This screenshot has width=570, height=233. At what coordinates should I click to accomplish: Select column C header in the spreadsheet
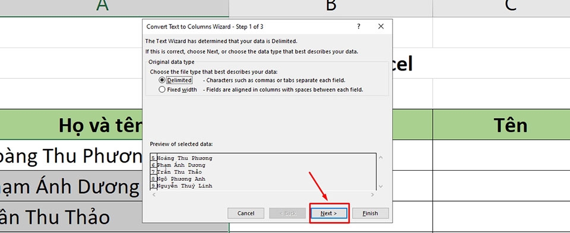click(x=511, y=8)
